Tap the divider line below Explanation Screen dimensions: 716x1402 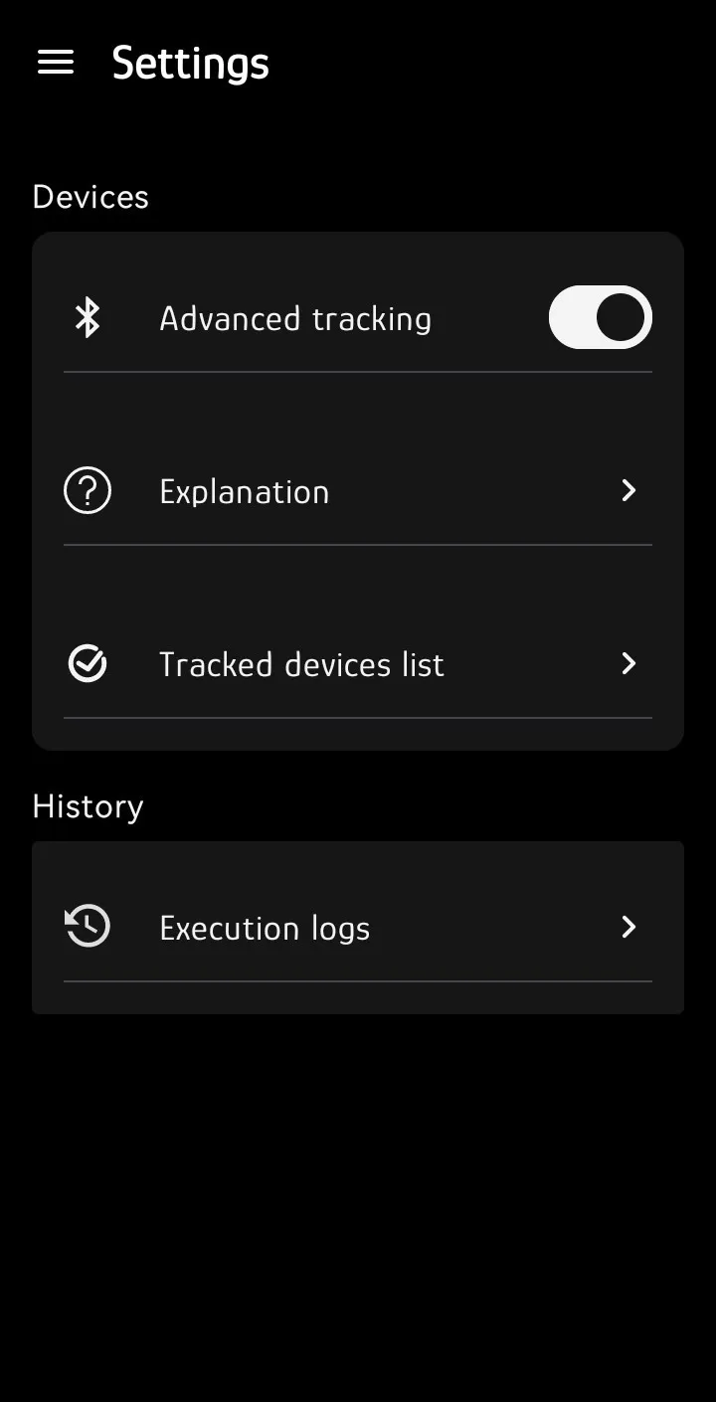click(358, 545)
